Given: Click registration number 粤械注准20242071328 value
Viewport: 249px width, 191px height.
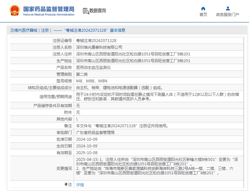Looking at the screenshot, I should pos(96,41).
